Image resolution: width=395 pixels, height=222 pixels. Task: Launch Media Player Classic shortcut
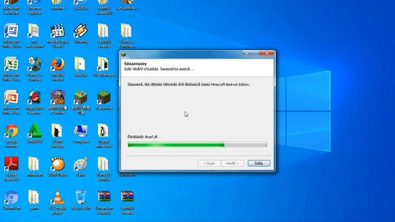click(x=57, y=35)
